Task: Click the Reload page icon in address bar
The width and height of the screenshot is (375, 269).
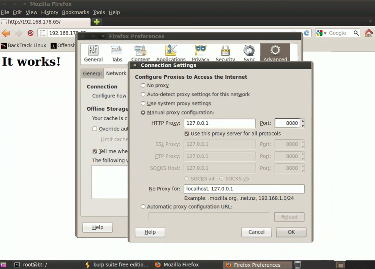Action: point(307,33)
